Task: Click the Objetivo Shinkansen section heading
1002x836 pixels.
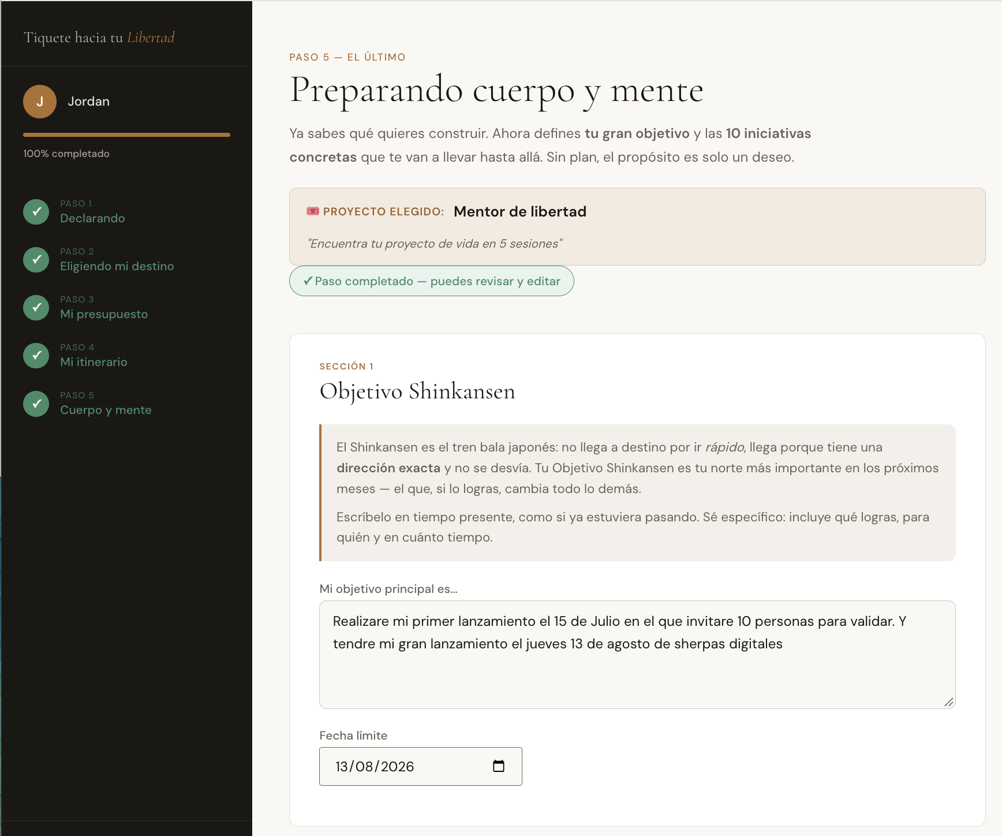Action: point(417,391)
